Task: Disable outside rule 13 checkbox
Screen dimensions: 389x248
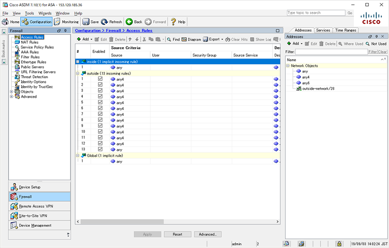Action: pyautogui.click(x=100, y=149)
